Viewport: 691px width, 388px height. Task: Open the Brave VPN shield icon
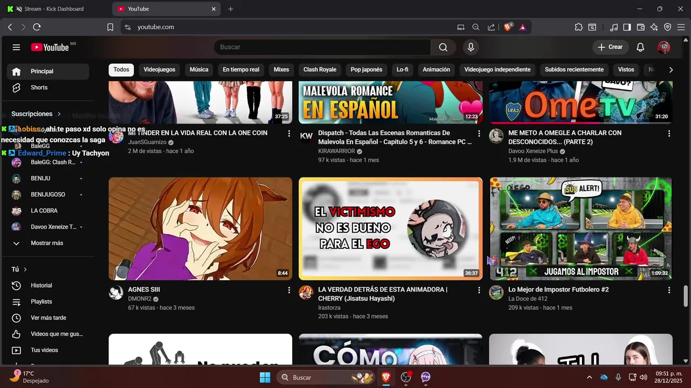667,27
